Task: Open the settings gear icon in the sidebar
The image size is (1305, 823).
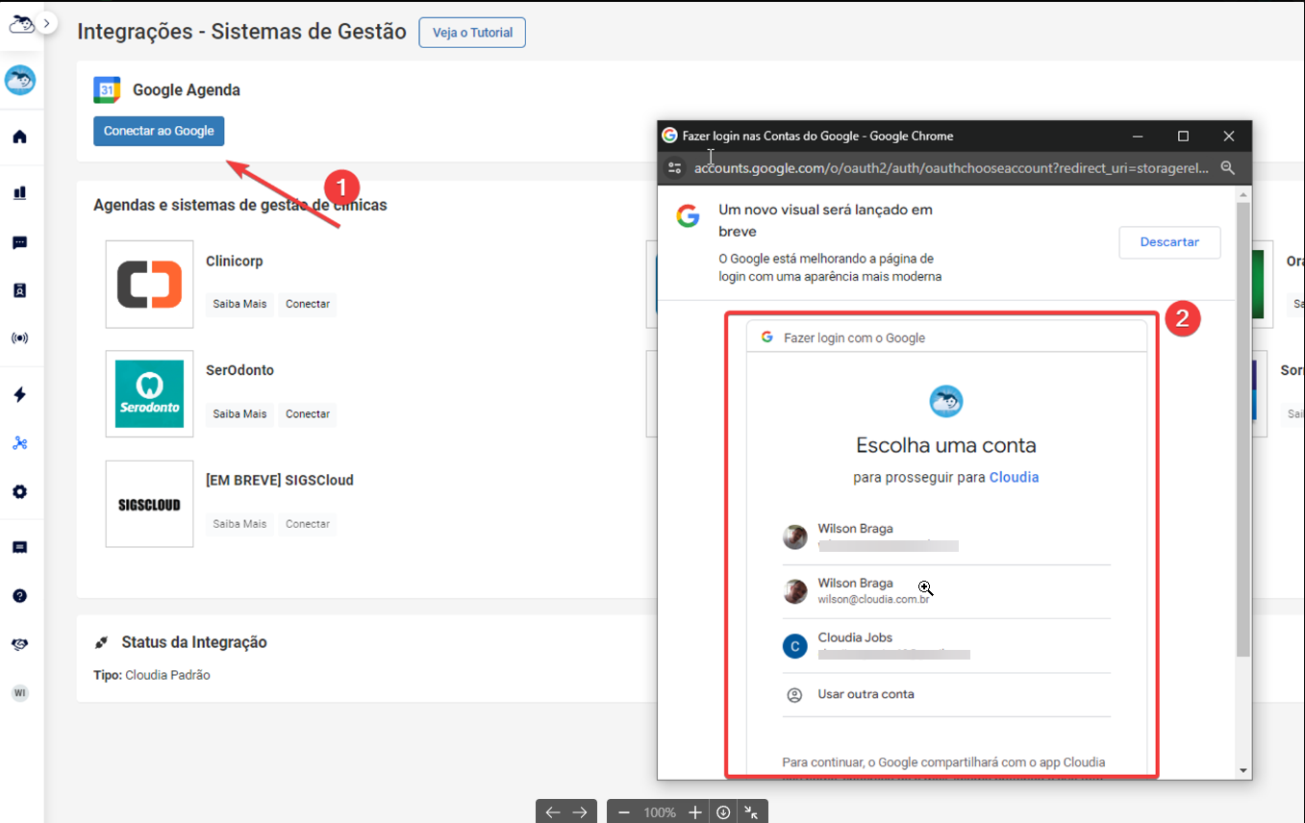Action: (19, 491)
